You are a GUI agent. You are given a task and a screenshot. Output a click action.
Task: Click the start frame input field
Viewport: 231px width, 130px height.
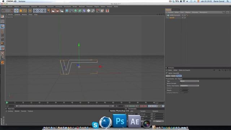[x=10, y=106]
